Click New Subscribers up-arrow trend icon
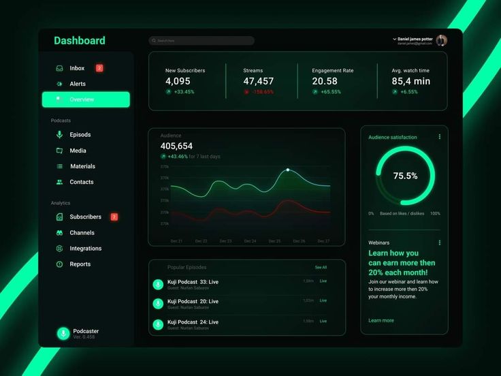The width and height of the screenshot is (501, 376). click(168, 92)
